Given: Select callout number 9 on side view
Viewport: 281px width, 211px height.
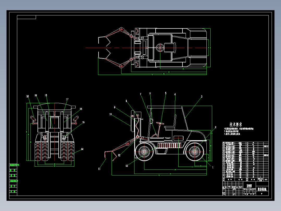Looking at the screenshot, I should (115, 107).
